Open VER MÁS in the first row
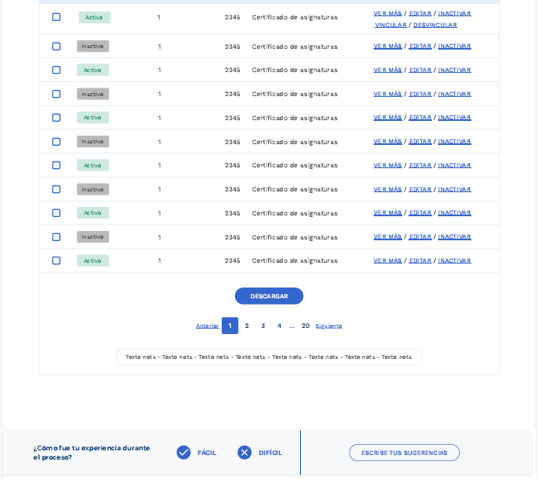Viewport: 538px width, 479px height. (x=388, y=13)
